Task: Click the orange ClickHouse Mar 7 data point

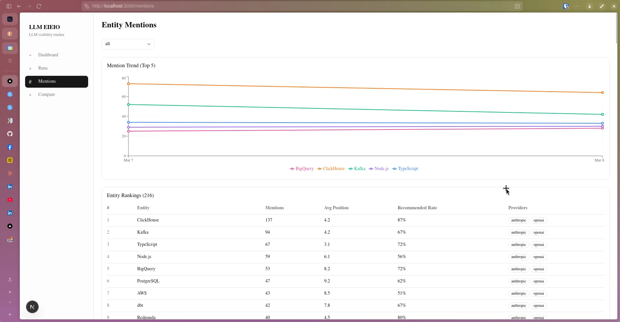Action: 128,84
